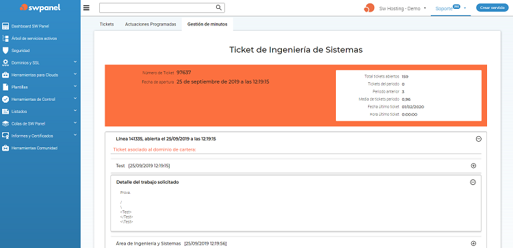Switch to the Tickets tab
The image size is (513, 248).
(x=107, y=24)
